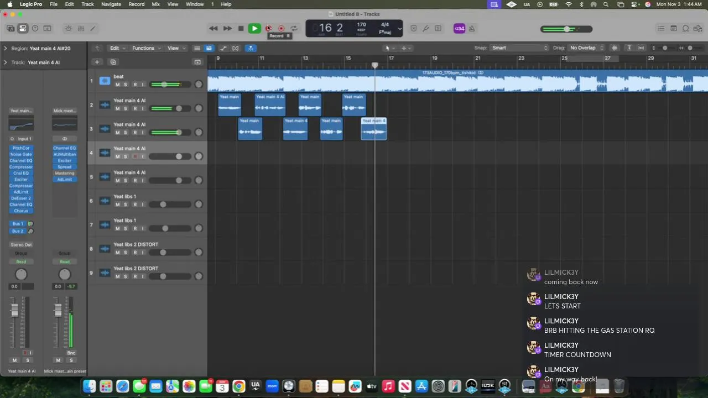Open the Library panel icon
Viewport: 708px width, 398px height.
click(x=11, y=28)
